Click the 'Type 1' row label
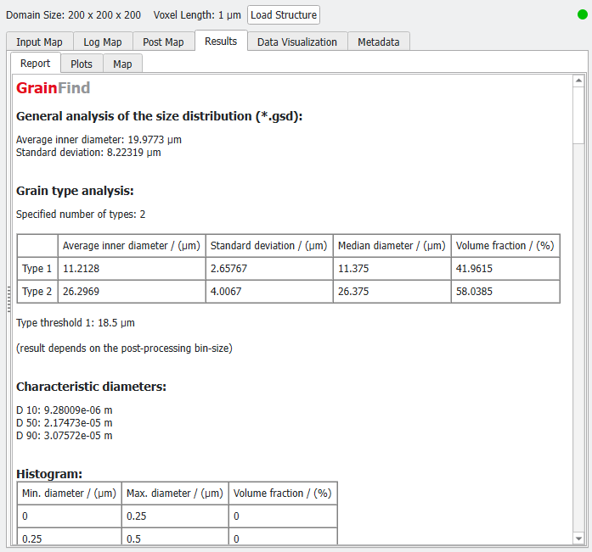The height and width of the screenshot is (552, 592). (37, 269)
